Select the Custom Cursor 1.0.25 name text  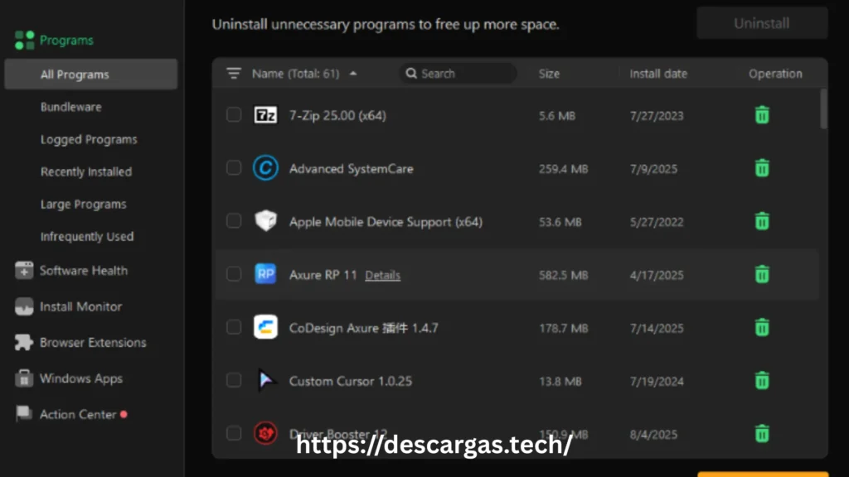pos(351,381)
